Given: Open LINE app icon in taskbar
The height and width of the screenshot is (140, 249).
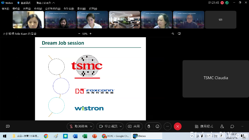Looking at the screenshot, I should [x=66, y=136].
